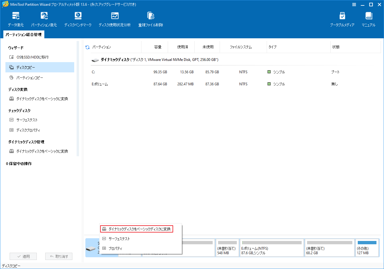Switch to the パーティション総合管理 tab
This screenshot has height=269, width=384.
24,35
